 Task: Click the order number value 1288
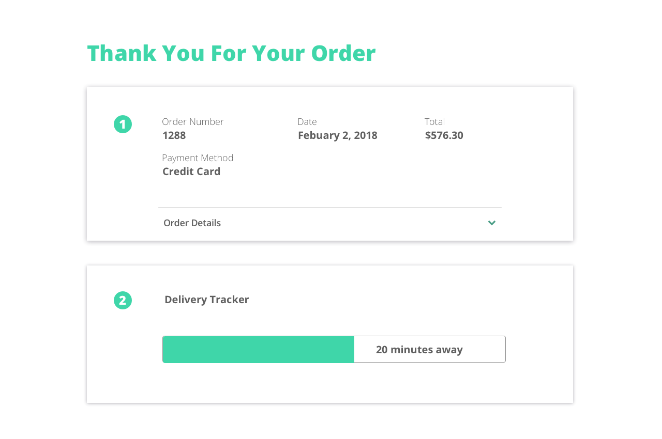[x=174, y=135]
